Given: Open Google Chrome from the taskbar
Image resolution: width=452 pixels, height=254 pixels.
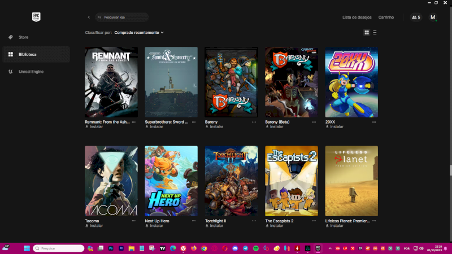Looking at the screenshot, I should pyautogui.click(x=204, y=248).
